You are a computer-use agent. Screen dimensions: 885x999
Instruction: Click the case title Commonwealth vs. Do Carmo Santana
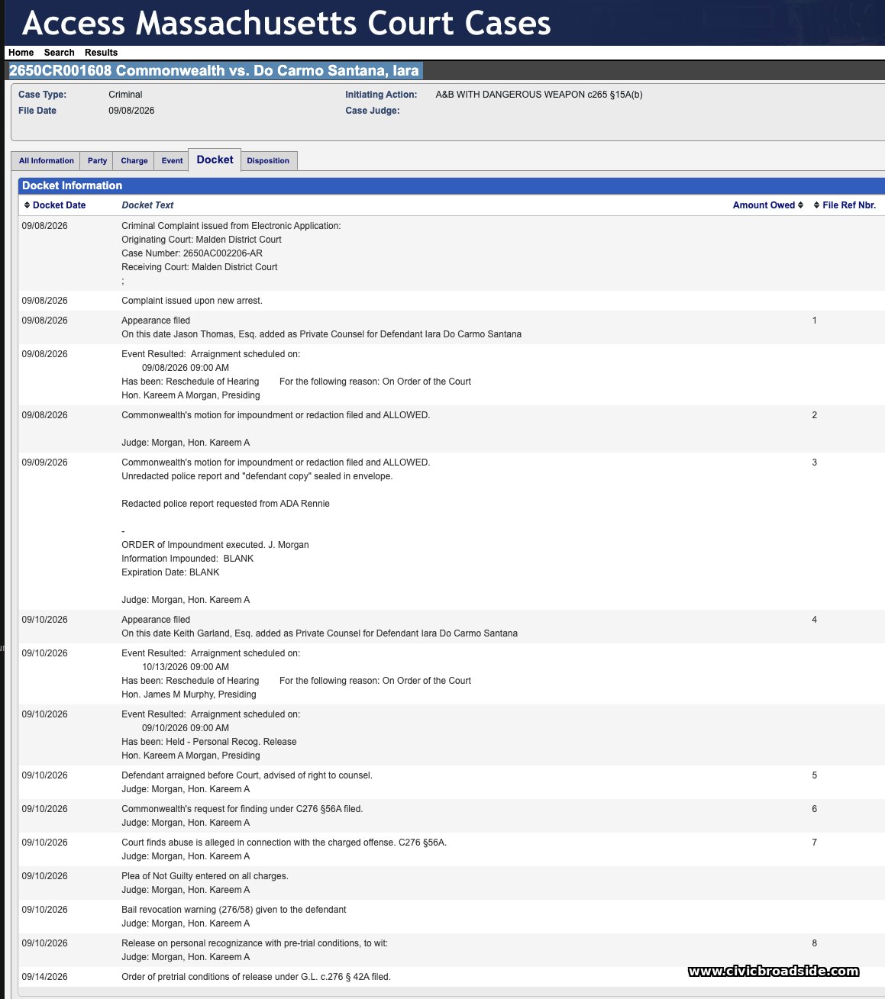[x=214, y=71]
